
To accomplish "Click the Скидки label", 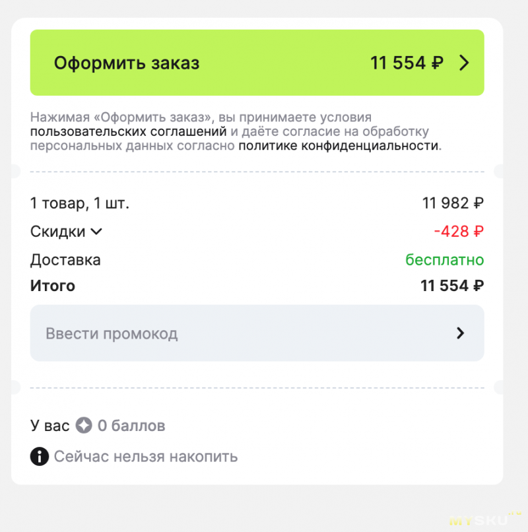I will pos(57,232).
